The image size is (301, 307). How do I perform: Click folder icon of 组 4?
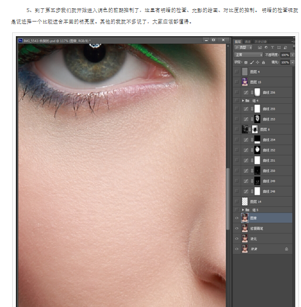point(247,101)
